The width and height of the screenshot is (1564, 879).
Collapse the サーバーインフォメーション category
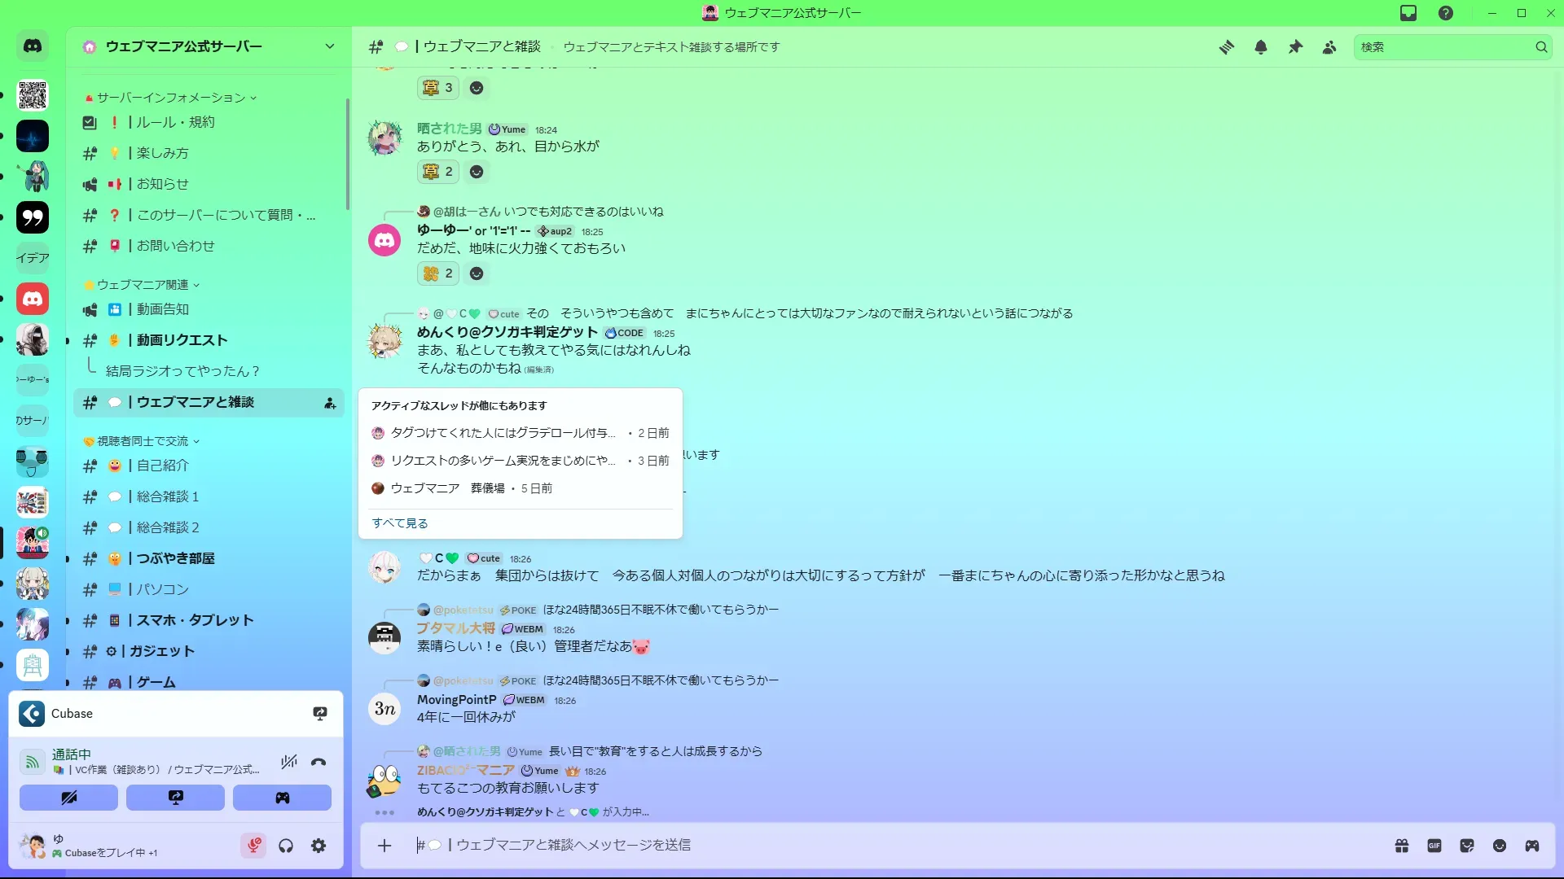click(x=171, y=98)
